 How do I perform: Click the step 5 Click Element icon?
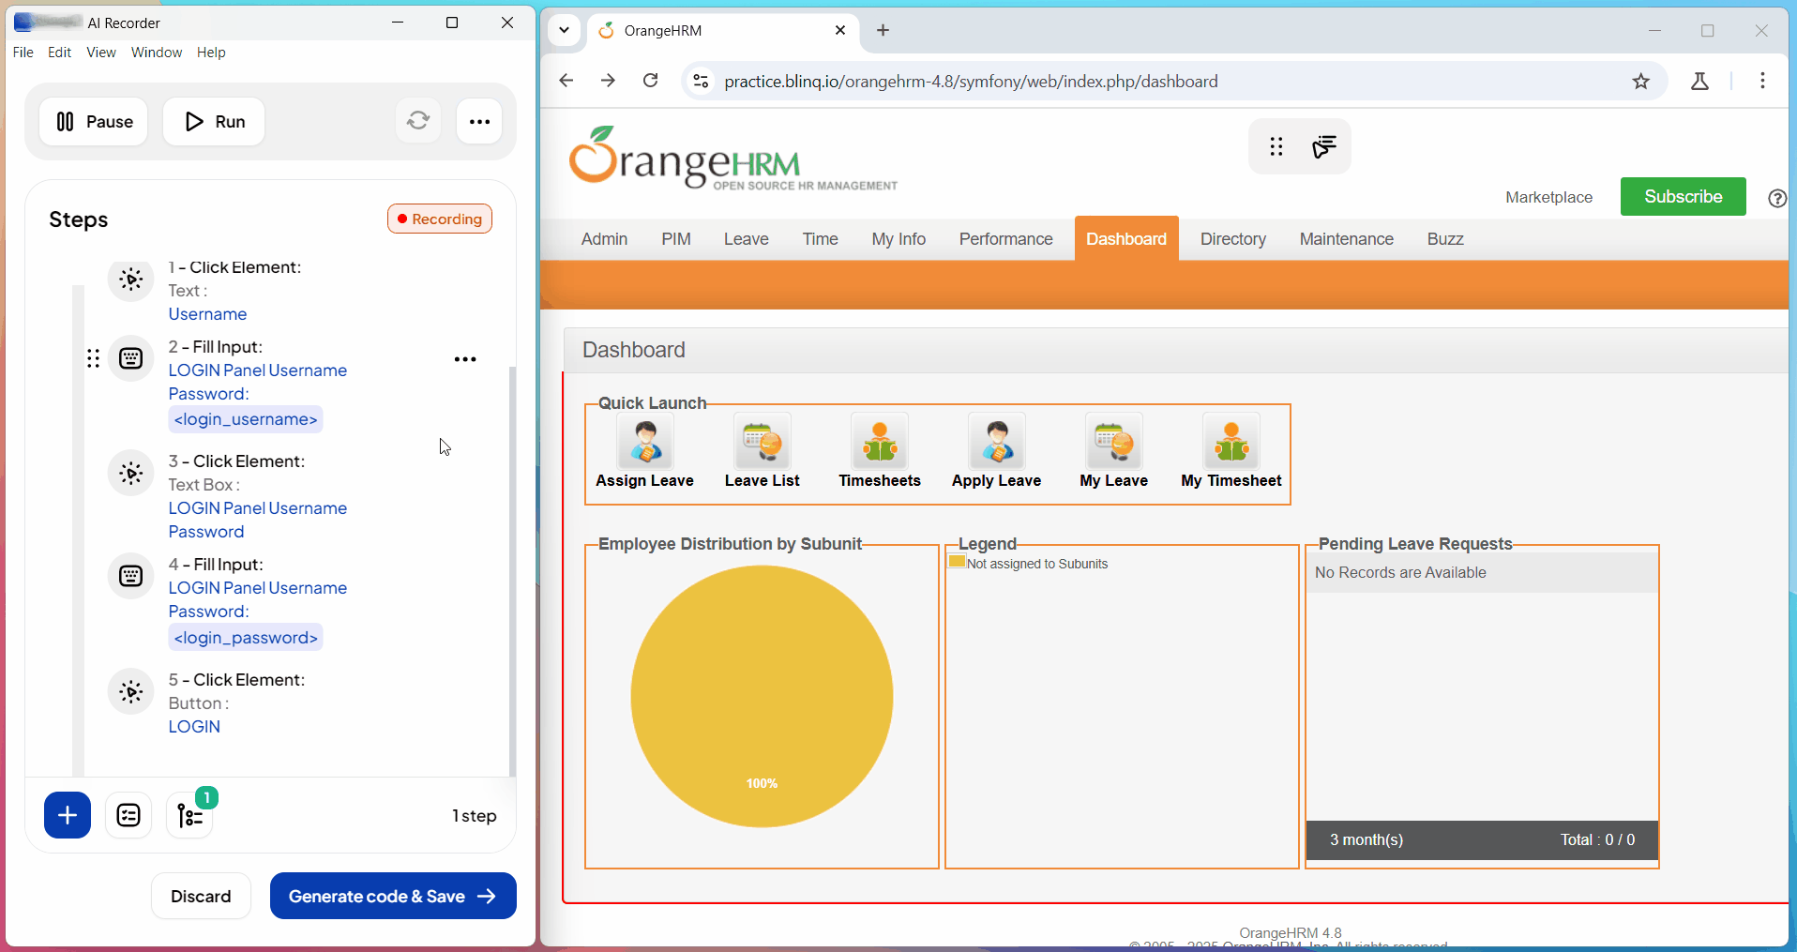pyautogui.click(x=131, y=692)
